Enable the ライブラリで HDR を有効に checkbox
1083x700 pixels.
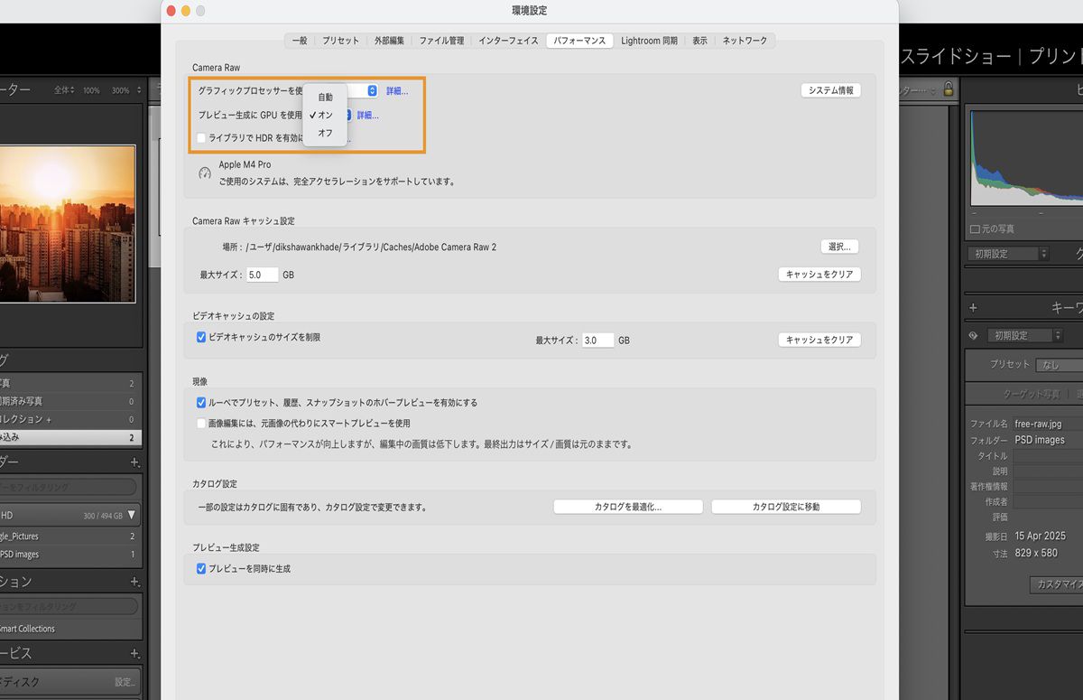pyautogui.click(x=201, y=137)
